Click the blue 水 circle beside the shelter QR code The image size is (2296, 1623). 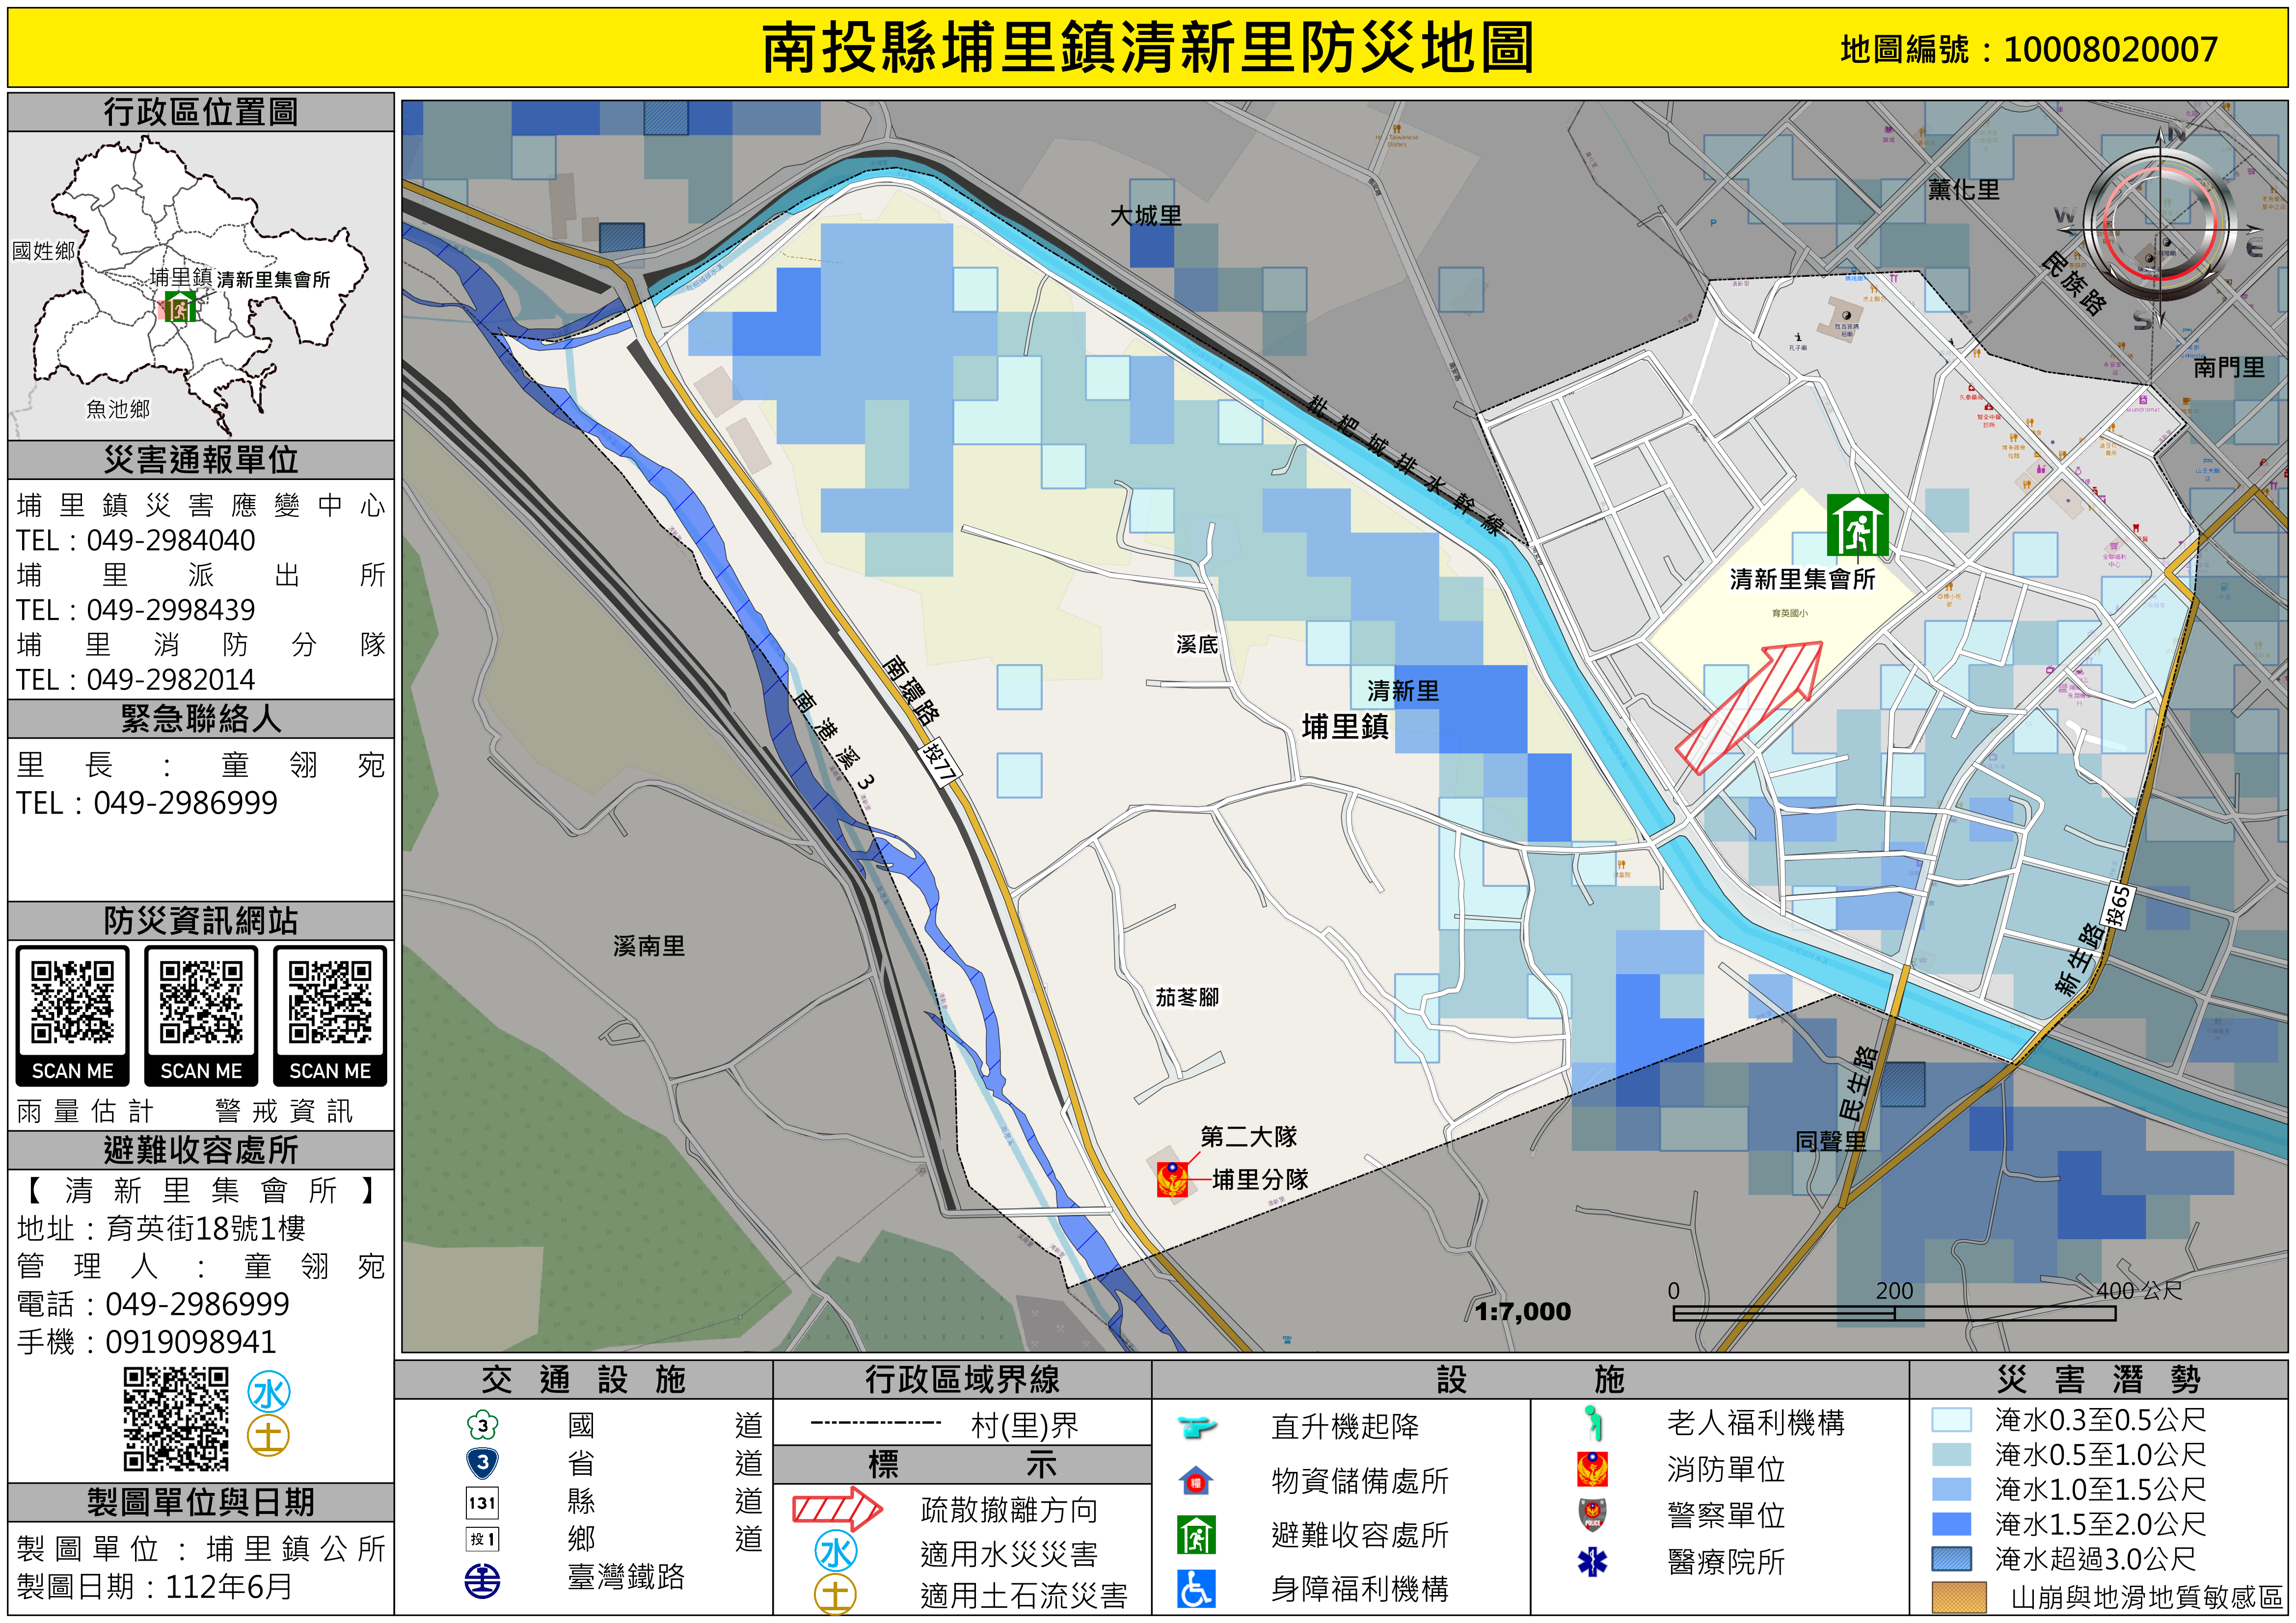click(x=269, y=1393)
